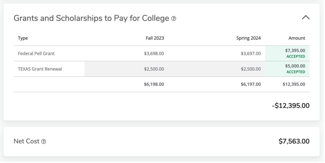Select the Pell Grant Fall amount $3,698.00
Screen dimensions: 325x163
(x=154, y=53)
